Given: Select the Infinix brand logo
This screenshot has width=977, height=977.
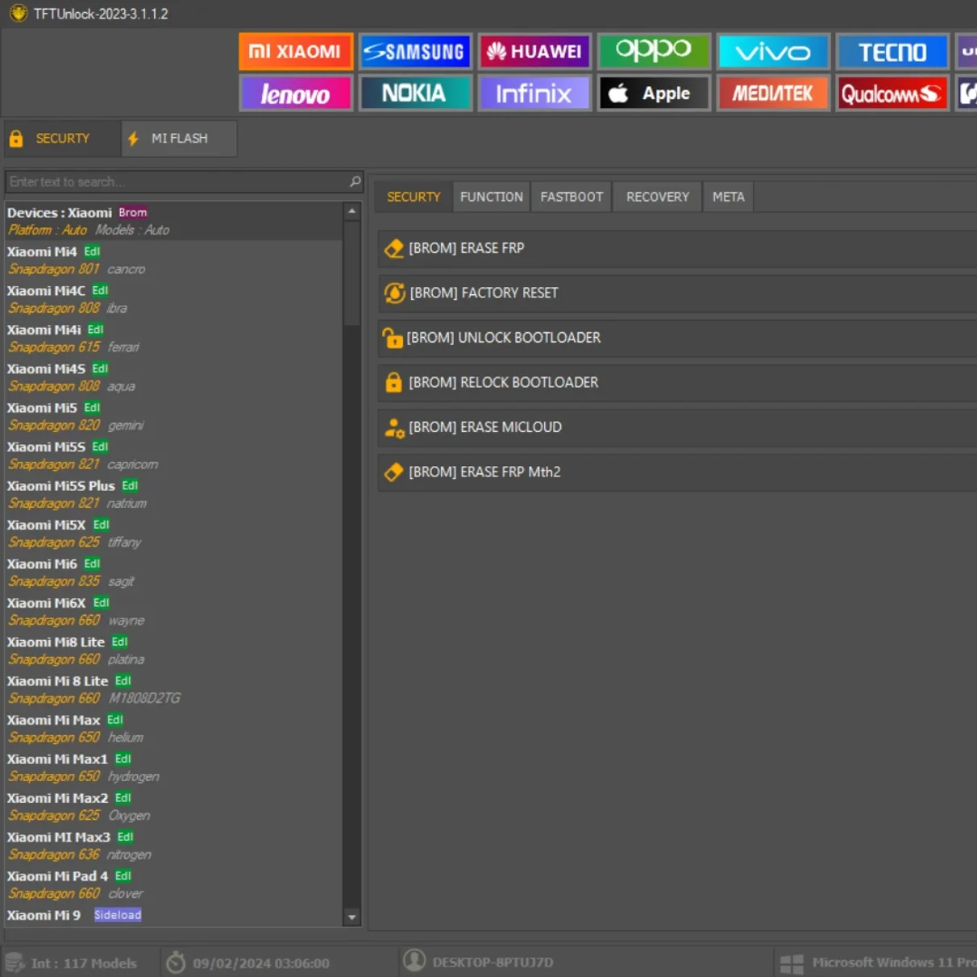Looking at the screenshot, I should 534,94.
